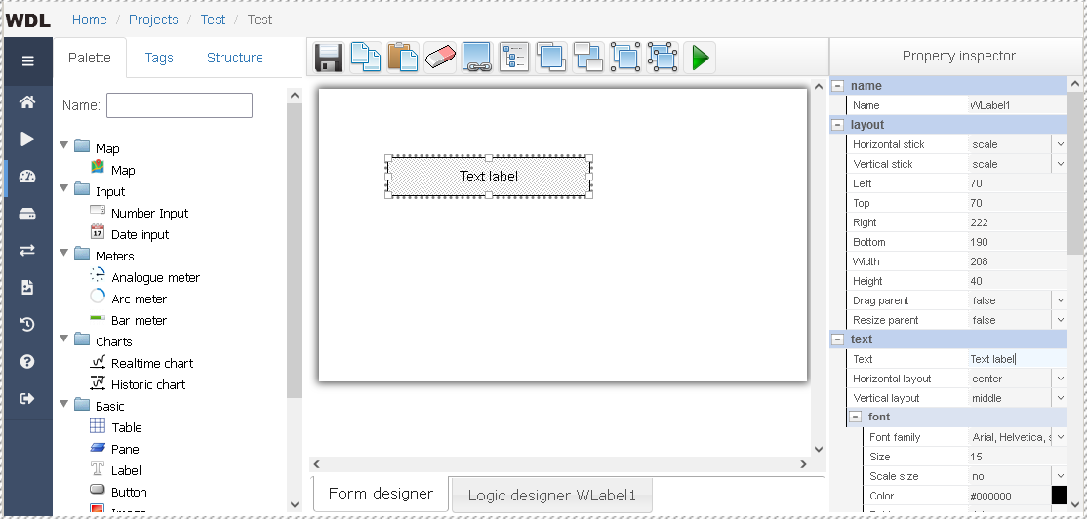Collapse the Meters folder in palette
Viewport: 1087px width, 519px height.
[x=64, y=253]
